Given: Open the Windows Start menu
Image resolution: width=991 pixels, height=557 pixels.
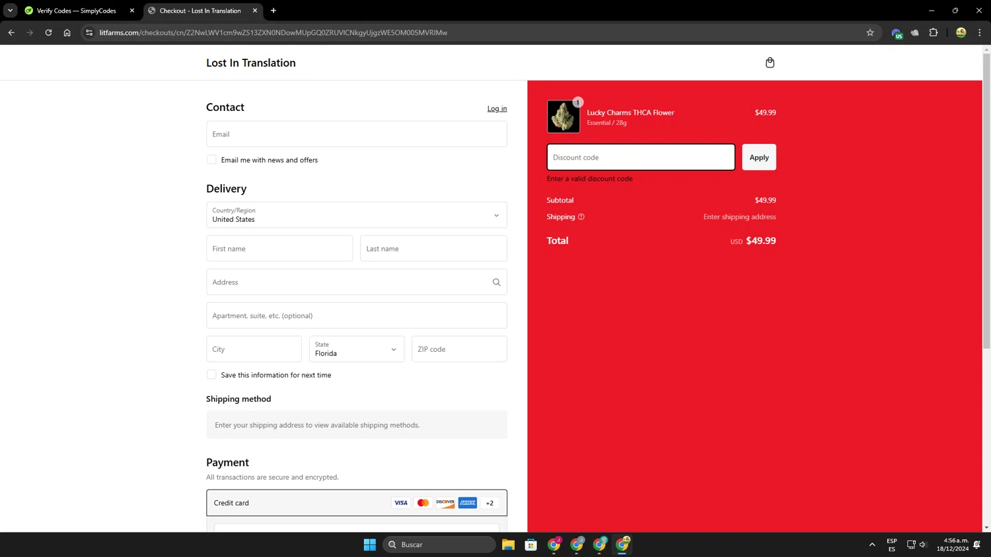Looking at the screenshot, I should [x=370, y=544].
